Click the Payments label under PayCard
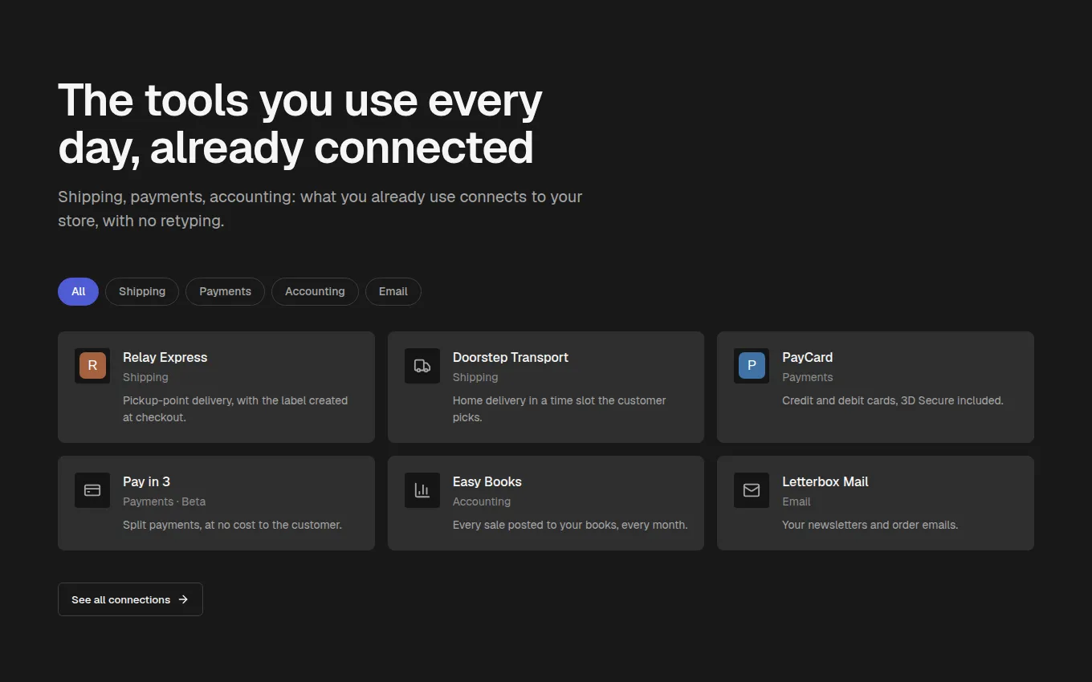This screenshot has width=1092, height=682. tap(808, 377)
